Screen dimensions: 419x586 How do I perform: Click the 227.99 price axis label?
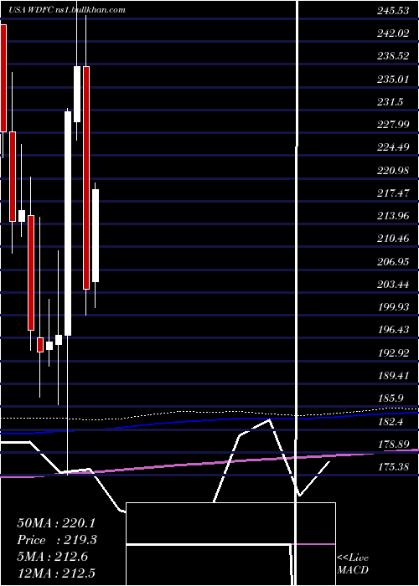coord(393,125)
